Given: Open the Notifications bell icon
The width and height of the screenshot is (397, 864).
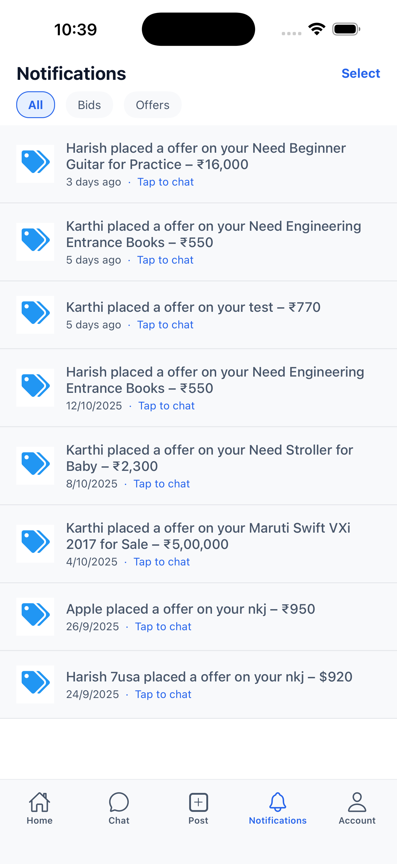Looking at the screenshot, I should (278, 802).
